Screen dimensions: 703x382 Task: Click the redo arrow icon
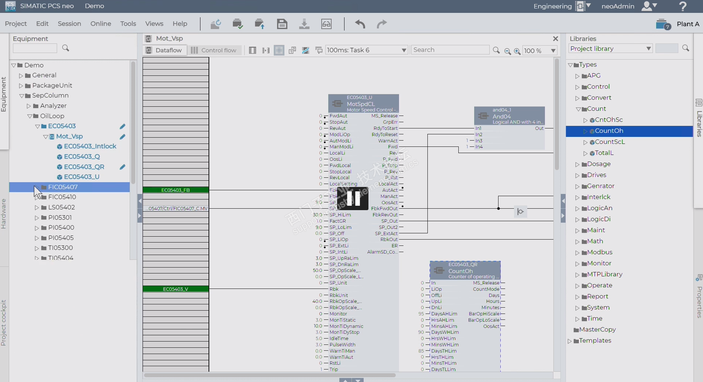[x=382, y=24]
